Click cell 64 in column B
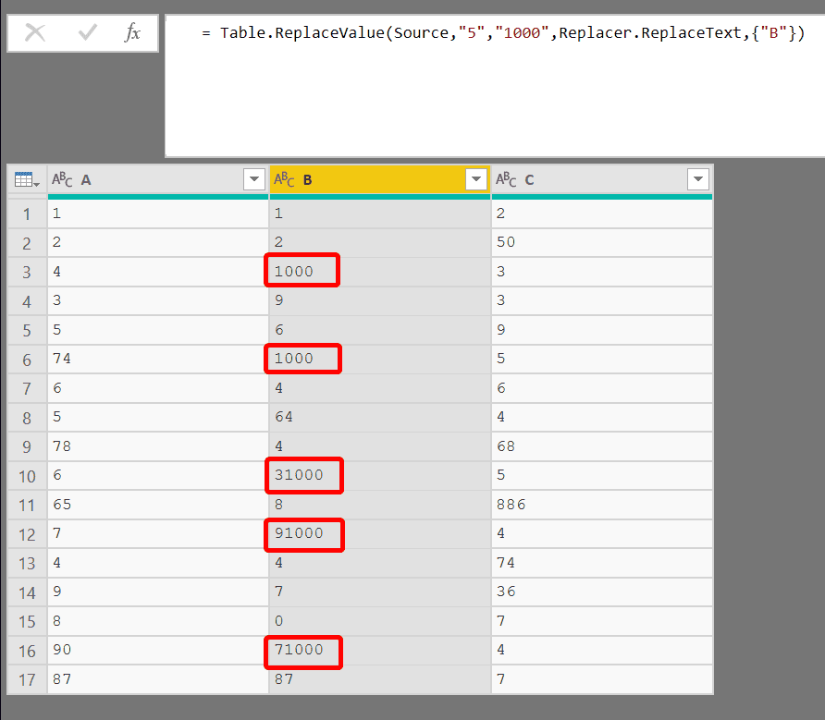This screenshot has width=825, height=720. coord(380,417)
